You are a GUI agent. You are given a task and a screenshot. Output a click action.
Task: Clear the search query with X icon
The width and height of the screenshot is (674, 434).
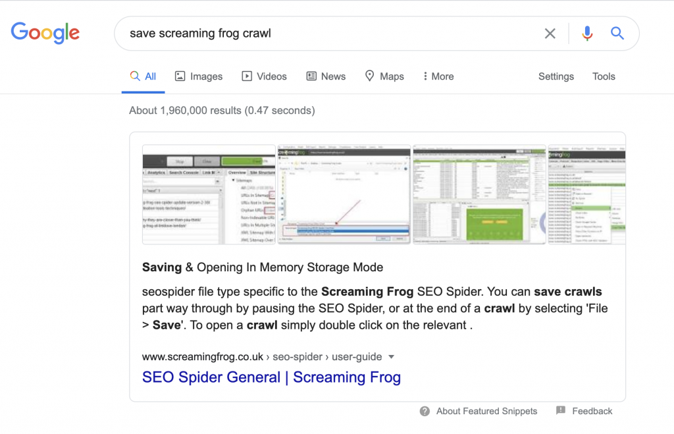point(550,34)
